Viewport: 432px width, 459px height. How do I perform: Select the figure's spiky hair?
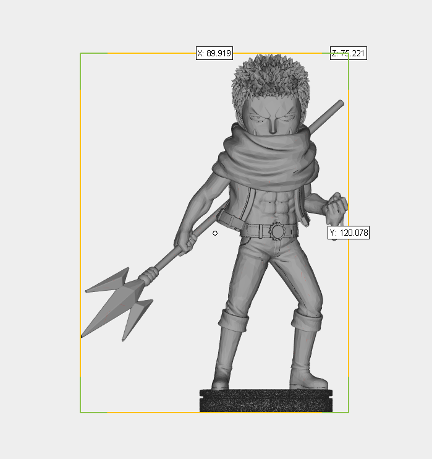click(x=269, y=80)
